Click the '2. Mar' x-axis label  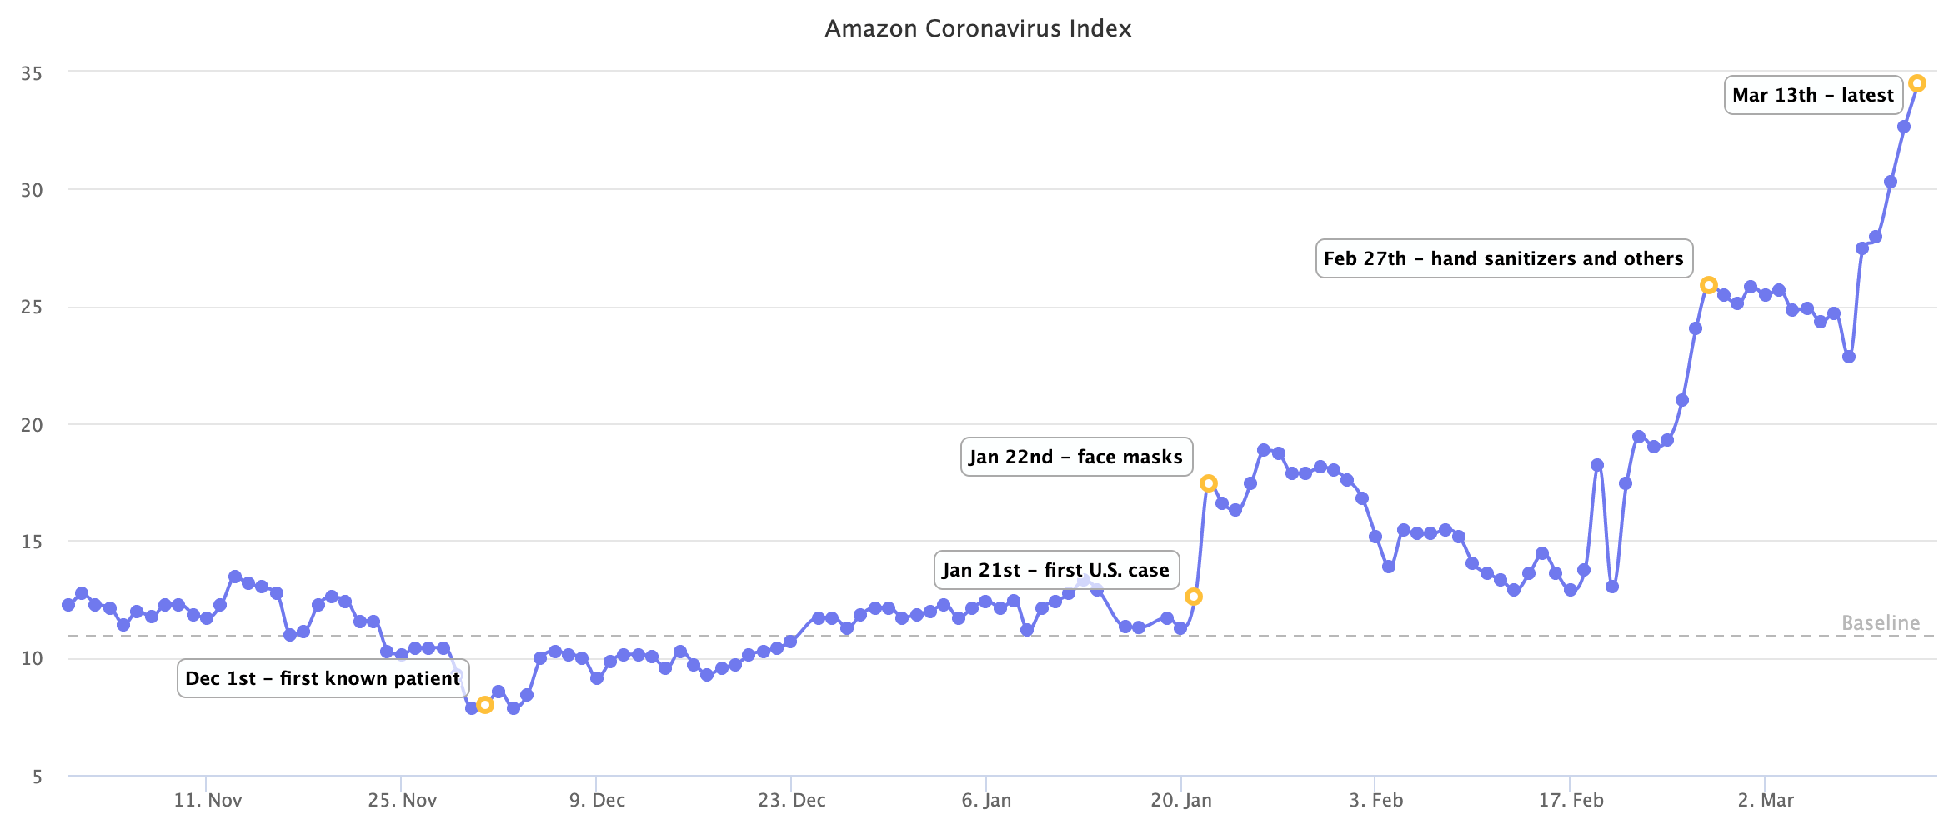tap(1766, 800)
